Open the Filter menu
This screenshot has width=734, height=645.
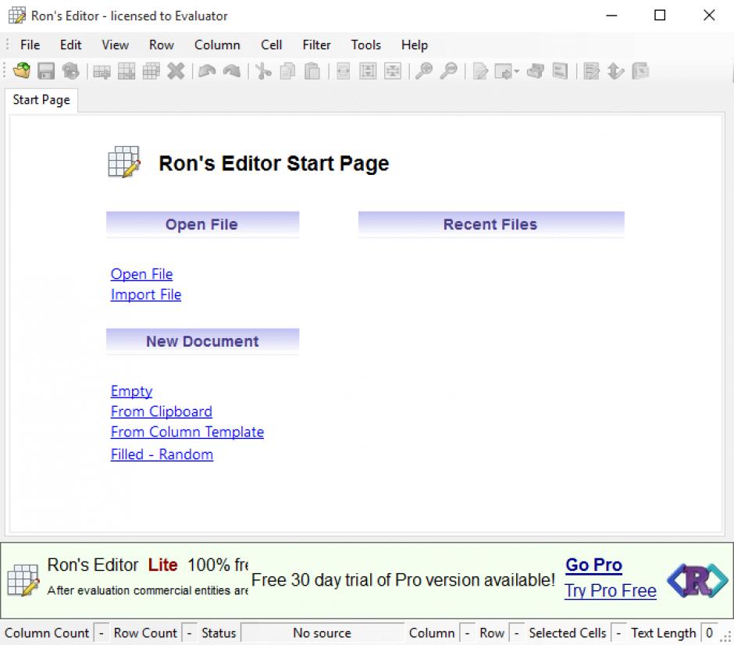point(316,45)
